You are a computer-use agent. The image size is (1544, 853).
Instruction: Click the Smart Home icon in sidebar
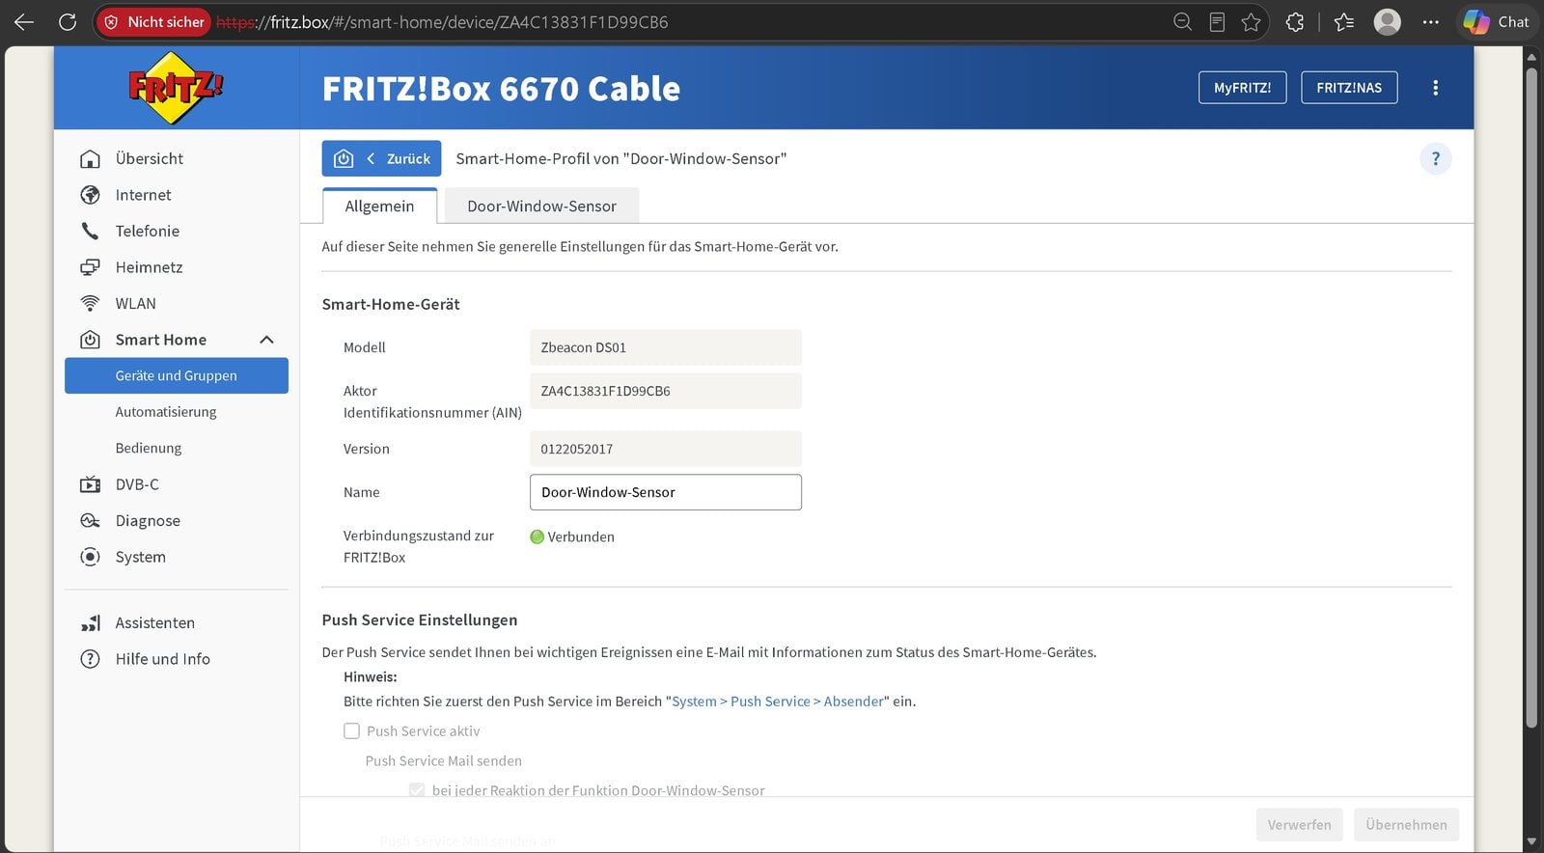pos(90,340)
